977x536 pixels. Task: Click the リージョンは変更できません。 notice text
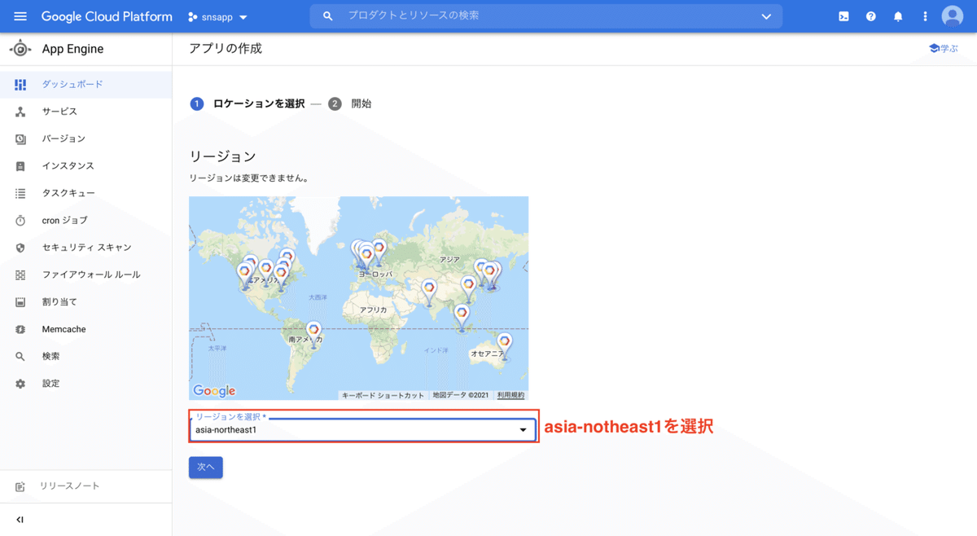[248, 177]
